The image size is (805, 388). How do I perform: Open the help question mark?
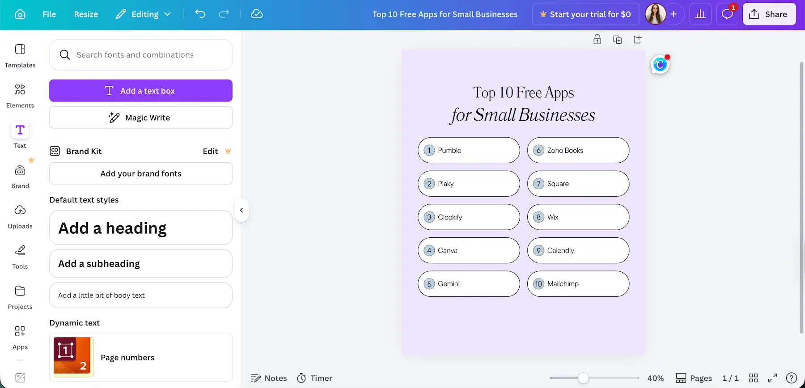coord(791,378)
